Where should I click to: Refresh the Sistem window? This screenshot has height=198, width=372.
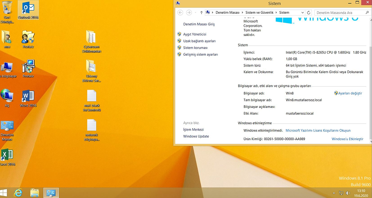(x=308, y=13)
